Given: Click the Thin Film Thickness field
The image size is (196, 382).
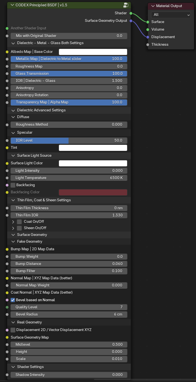Looking at the screenshot, I should pos(69,208).
